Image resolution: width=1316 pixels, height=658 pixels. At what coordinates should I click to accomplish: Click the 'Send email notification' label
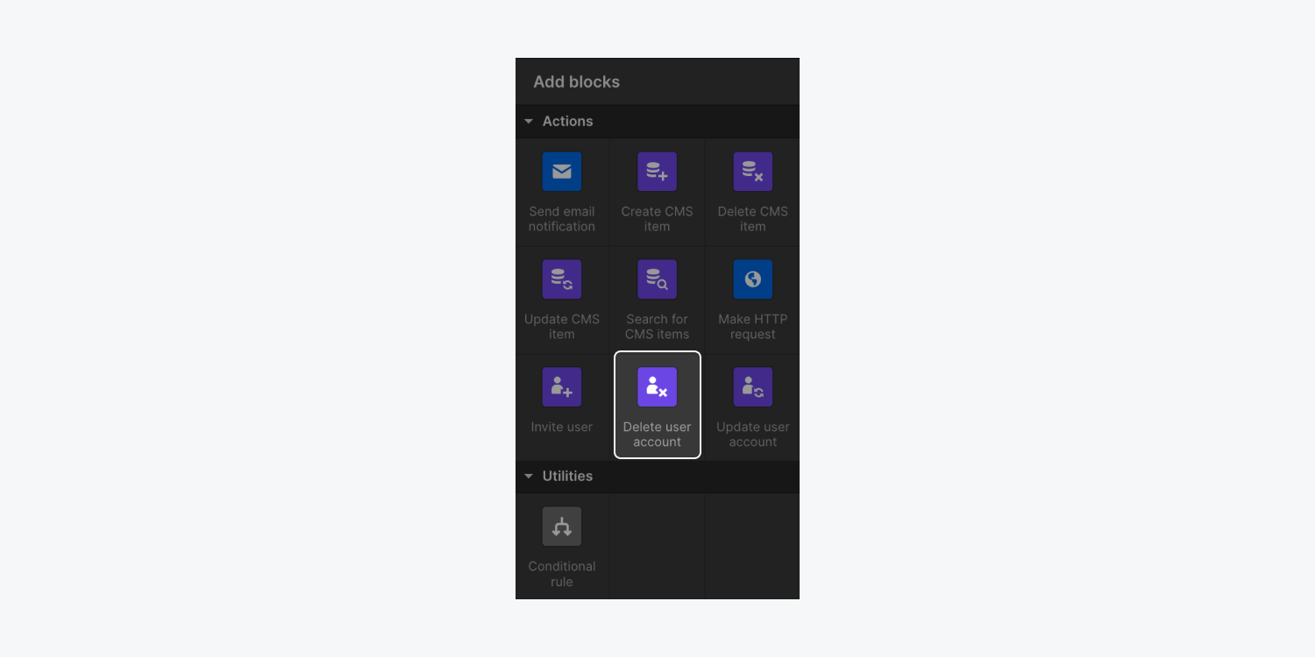click(x=562, y=219)
